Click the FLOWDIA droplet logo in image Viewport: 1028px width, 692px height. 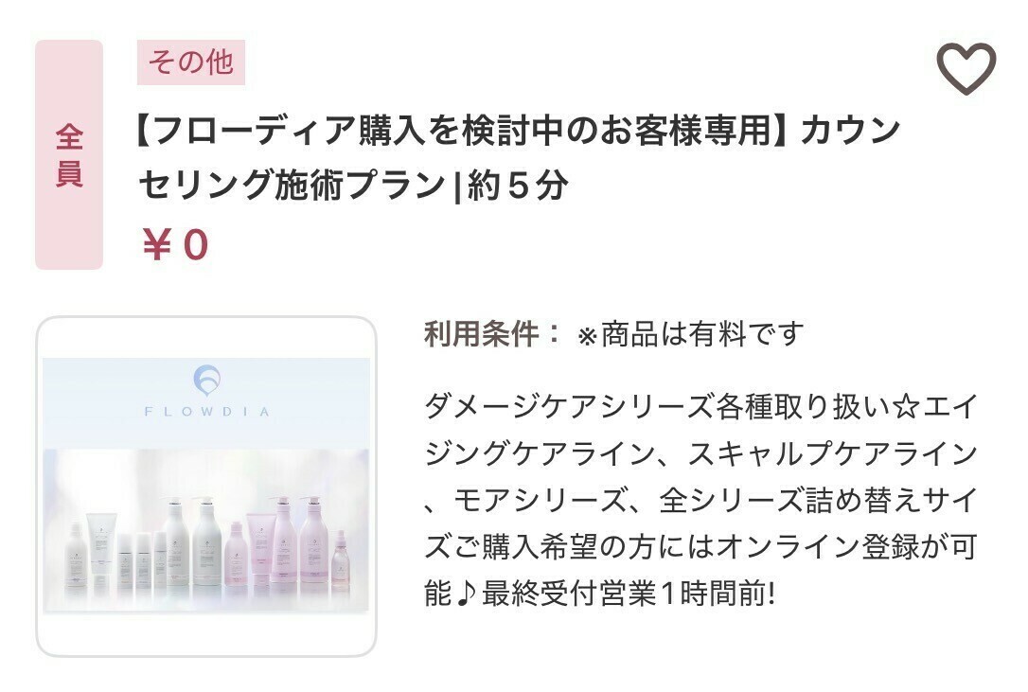[x=206, y=381]
